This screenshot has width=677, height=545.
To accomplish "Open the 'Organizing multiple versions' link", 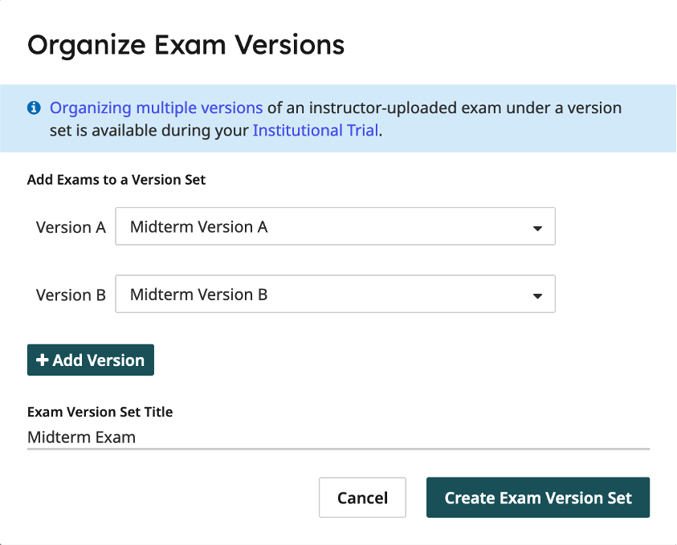I will [157, 108].
